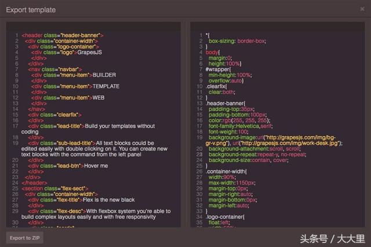Click the BUILDER menu-item line
Image resolution: width=371 pixels, height=247 pixels.
(x=74, y=75)
